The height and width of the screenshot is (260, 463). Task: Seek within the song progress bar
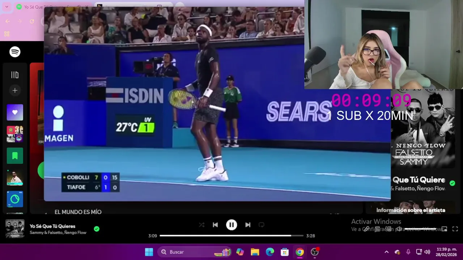point(231,236)
